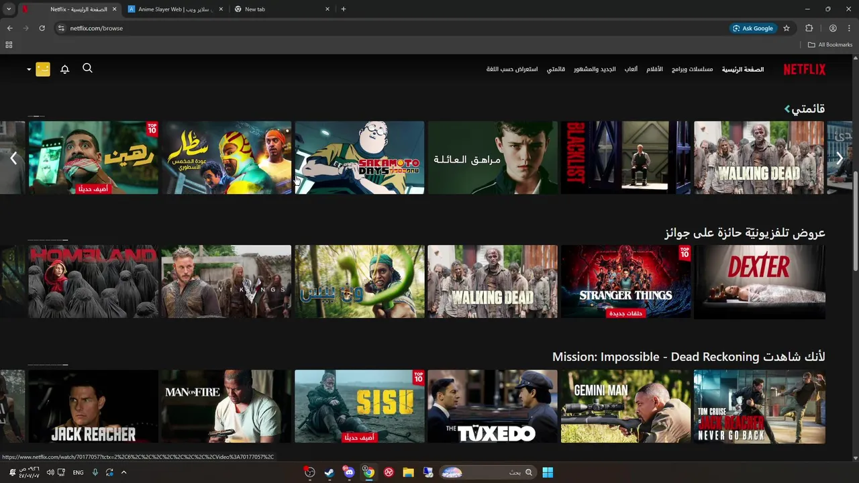Viewport: 859px width, 483px height.
Task: Slide My List row to the right
Action: 840,158
